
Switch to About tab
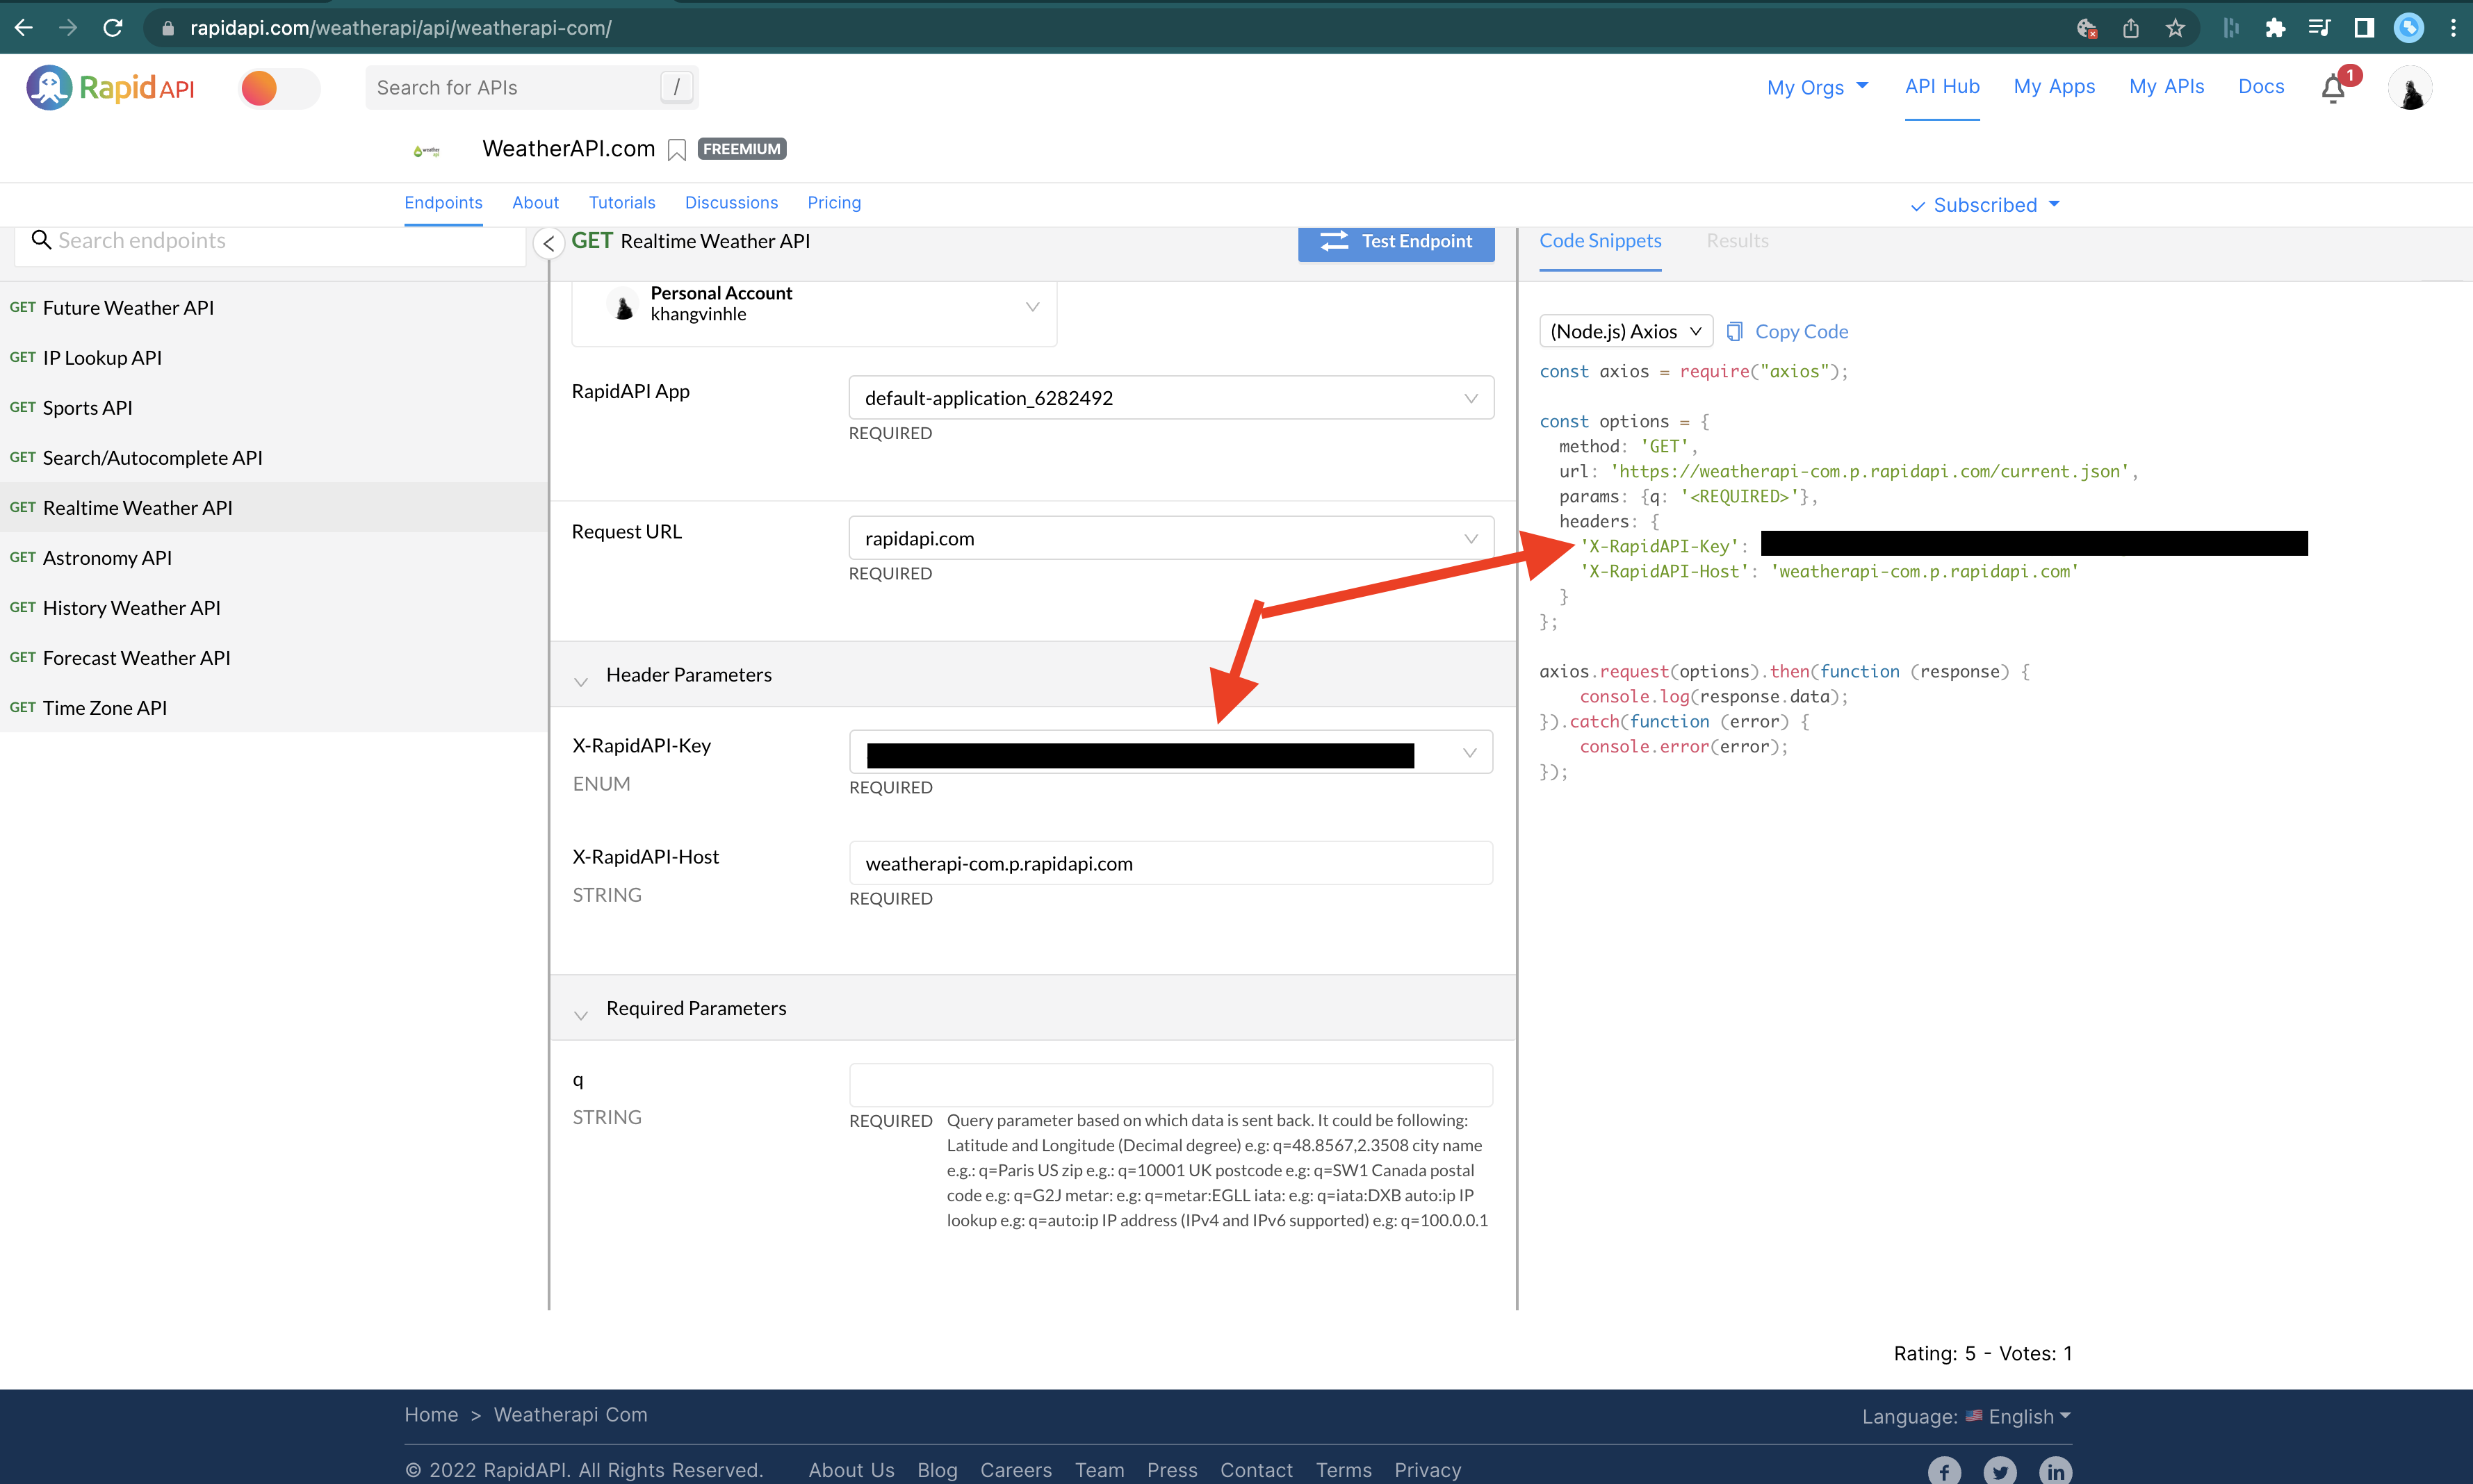pos(535,203)
